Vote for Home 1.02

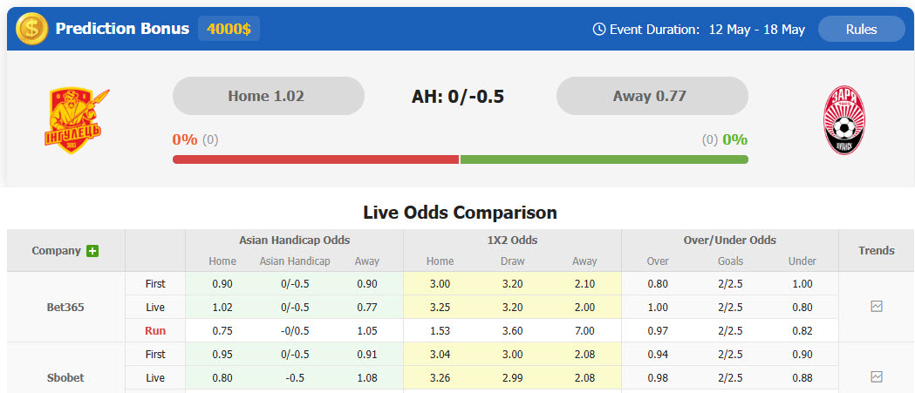(268, 96)
